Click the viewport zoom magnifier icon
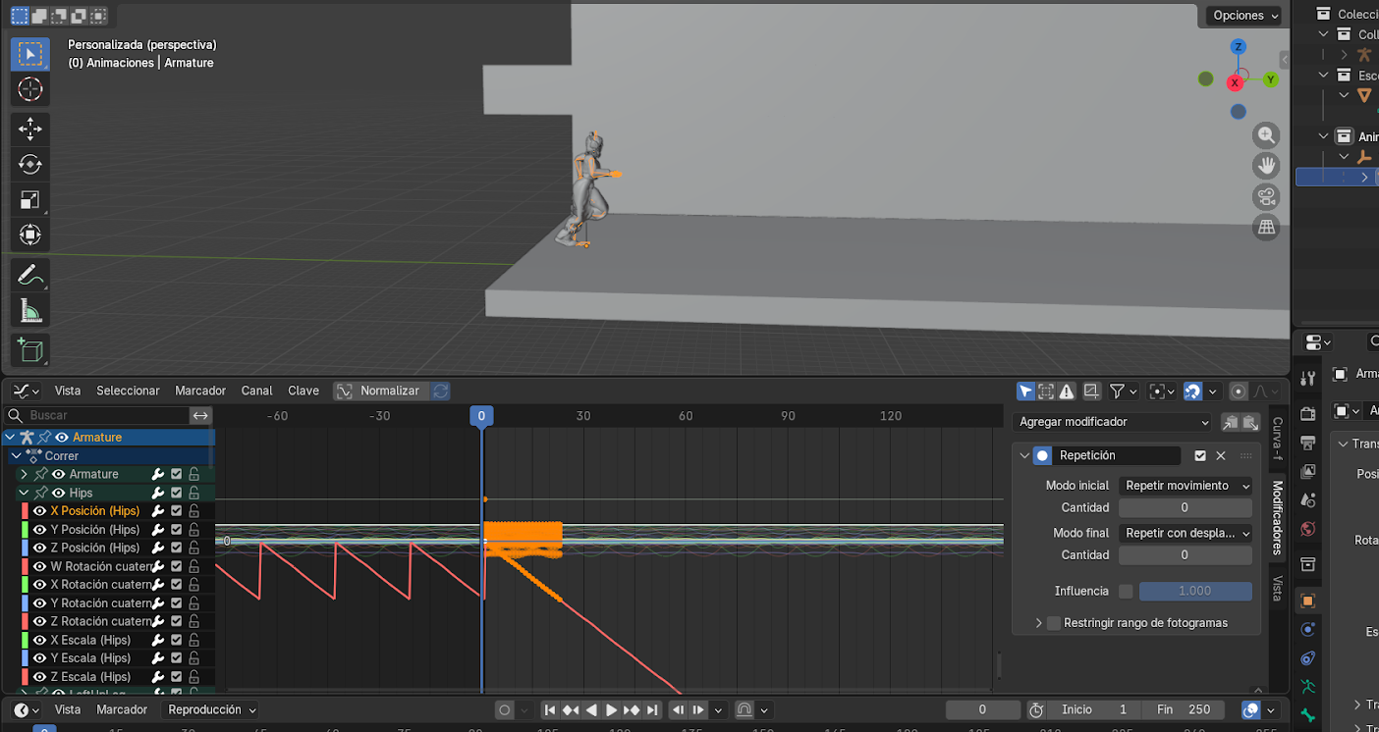This screenshot has width=1379, height=732. [1266, 135]
